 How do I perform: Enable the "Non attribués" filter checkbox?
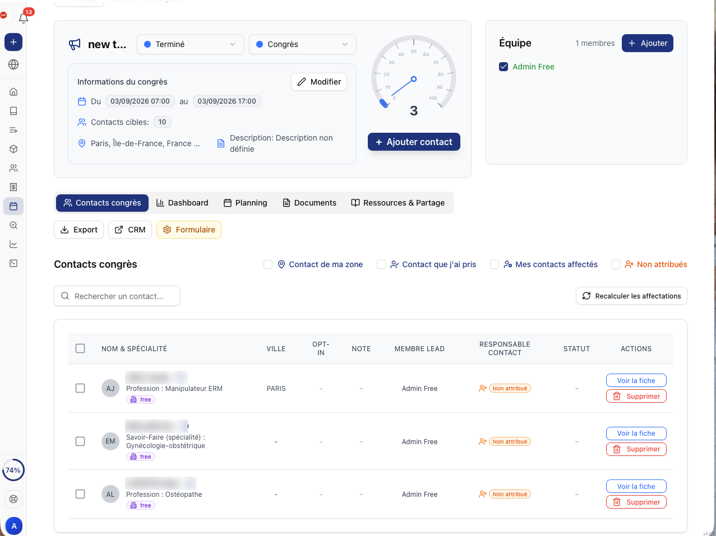click(x=616, y=264)
